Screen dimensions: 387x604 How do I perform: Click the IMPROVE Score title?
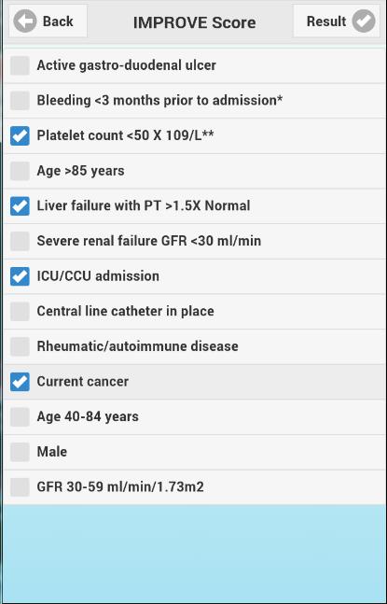coord(194,22)
